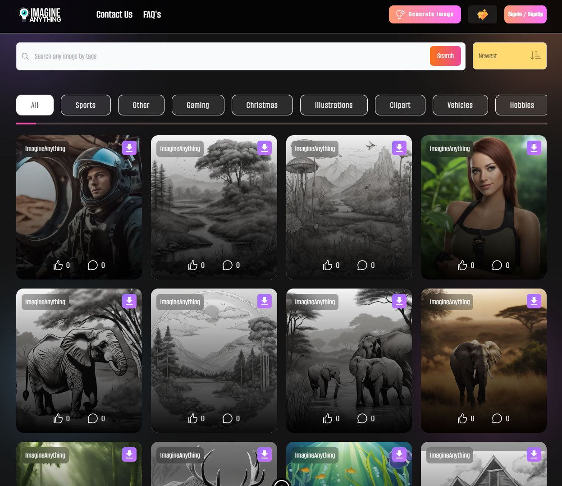This screenshot has height=486, width=562.
Task: Open the elephant family in water thumbnail
Action: click(349, 361)
